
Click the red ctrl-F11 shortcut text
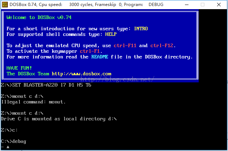coord(125,45)
